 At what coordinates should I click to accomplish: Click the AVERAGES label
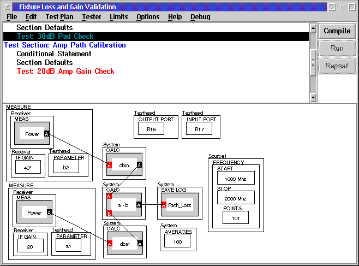[x=178, y=232]
